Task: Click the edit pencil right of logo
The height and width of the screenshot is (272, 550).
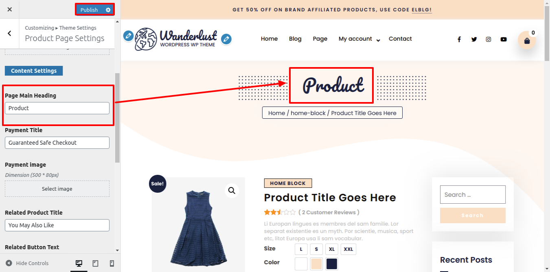Action: coord(226,39)
